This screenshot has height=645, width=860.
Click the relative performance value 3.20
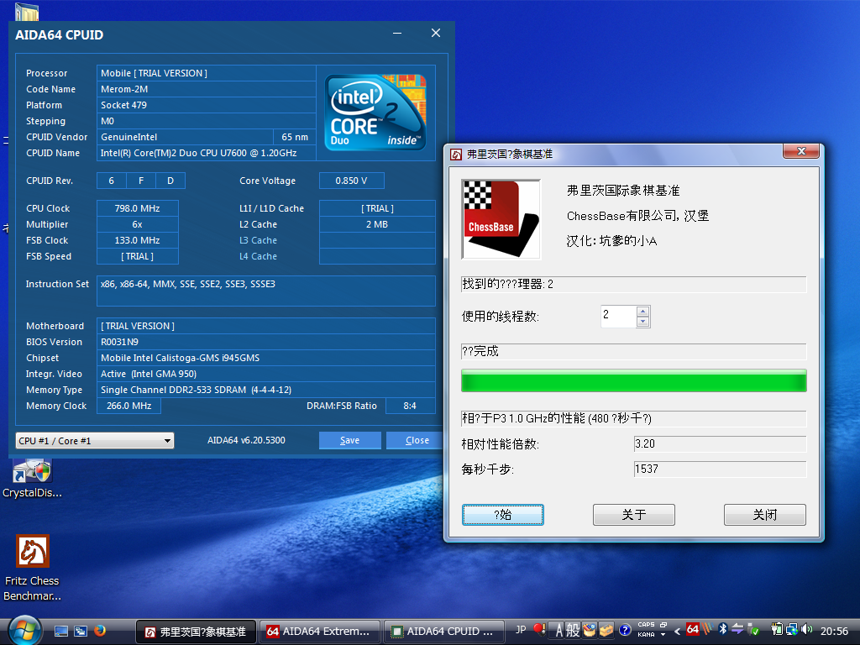click(720, 443)
